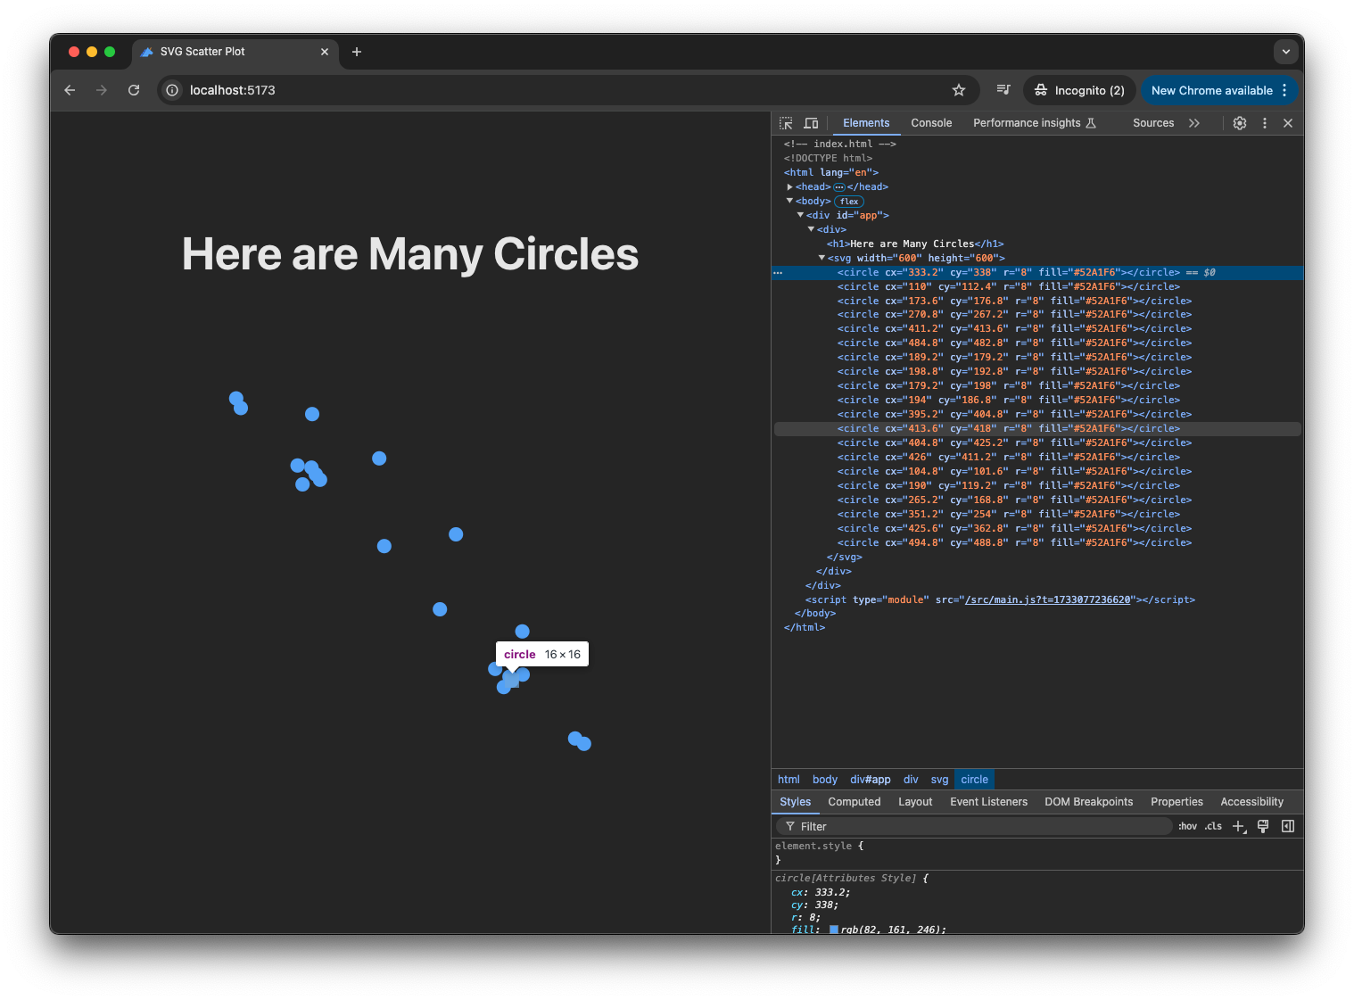Click the row actions ellipsis on selected circle

[x=778, y=273]
